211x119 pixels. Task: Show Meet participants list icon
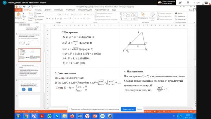[180, 3]
